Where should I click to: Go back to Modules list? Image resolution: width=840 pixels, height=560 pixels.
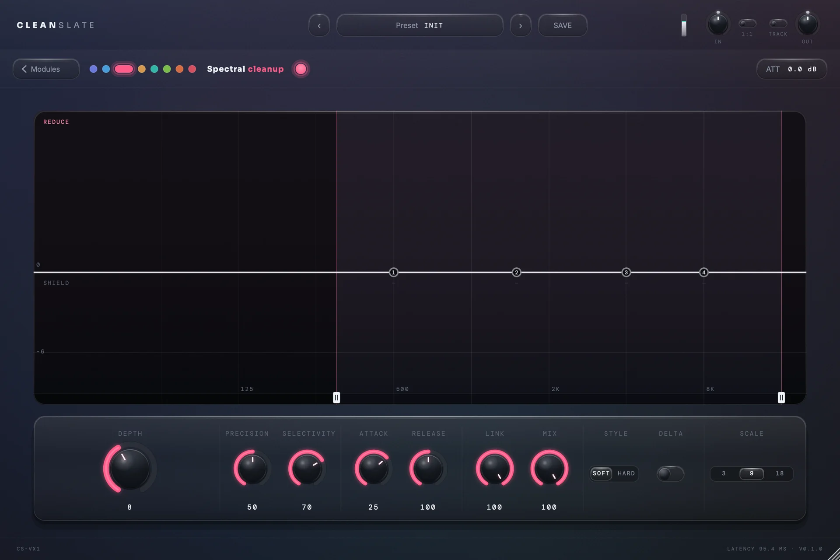(x=46, y=69)
